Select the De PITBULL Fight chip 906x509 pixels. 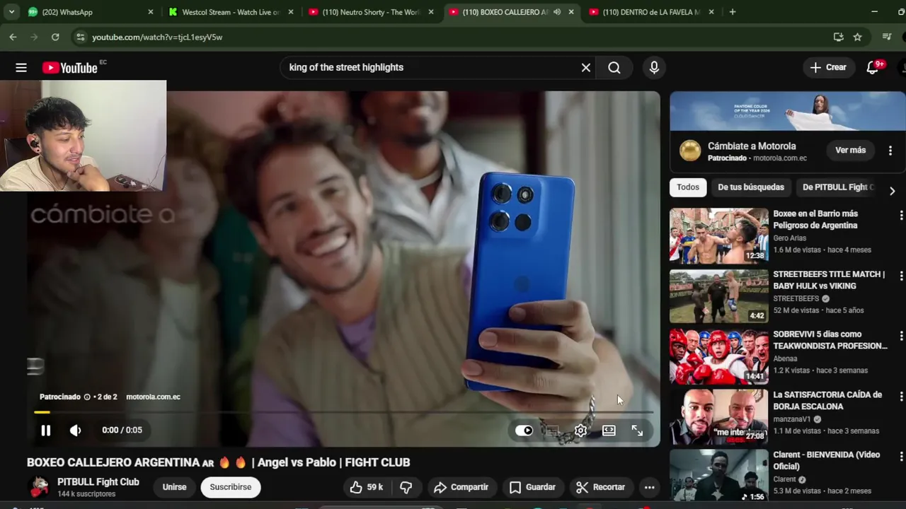coord(838,187)
